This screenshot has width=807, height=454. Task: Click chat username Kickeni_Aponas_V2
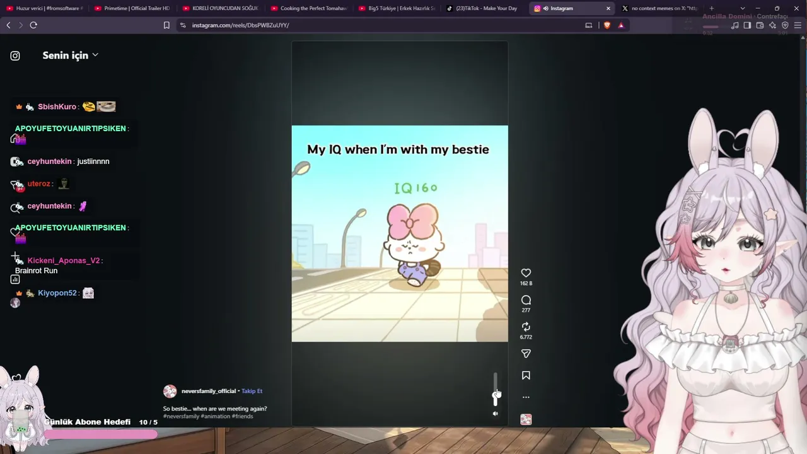coord(64,260)
